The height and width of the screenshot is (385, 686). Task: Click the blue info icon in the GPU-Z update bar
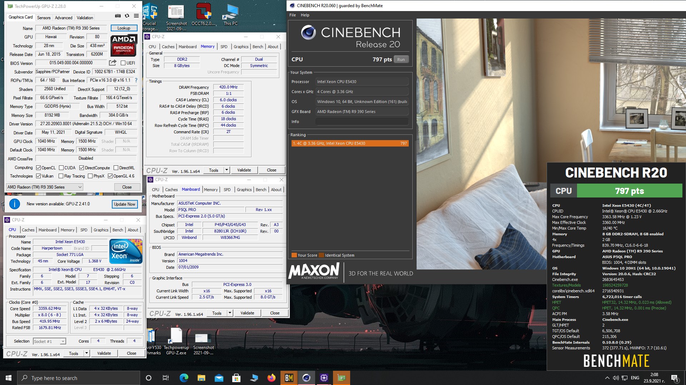click(14, 204)
